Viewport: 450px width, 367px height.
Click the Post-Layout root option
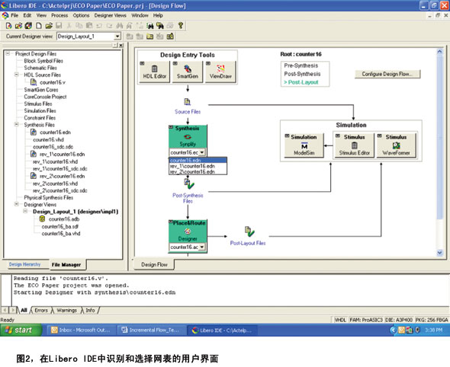click(301, 82)
